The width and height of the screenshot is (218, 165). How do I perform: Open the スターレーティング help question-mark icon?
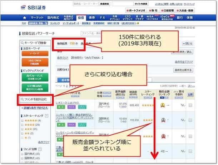(x=47, y=116)
